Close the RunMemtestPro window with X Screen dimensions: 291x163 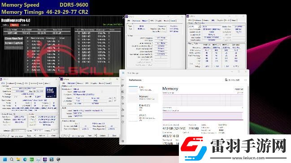pos(123,17)
